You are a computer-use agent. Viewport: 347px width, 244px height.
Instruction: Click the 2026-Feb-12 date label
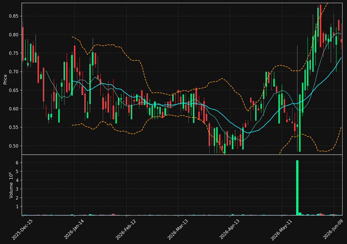pyautogui.click(x=126, y=229)
